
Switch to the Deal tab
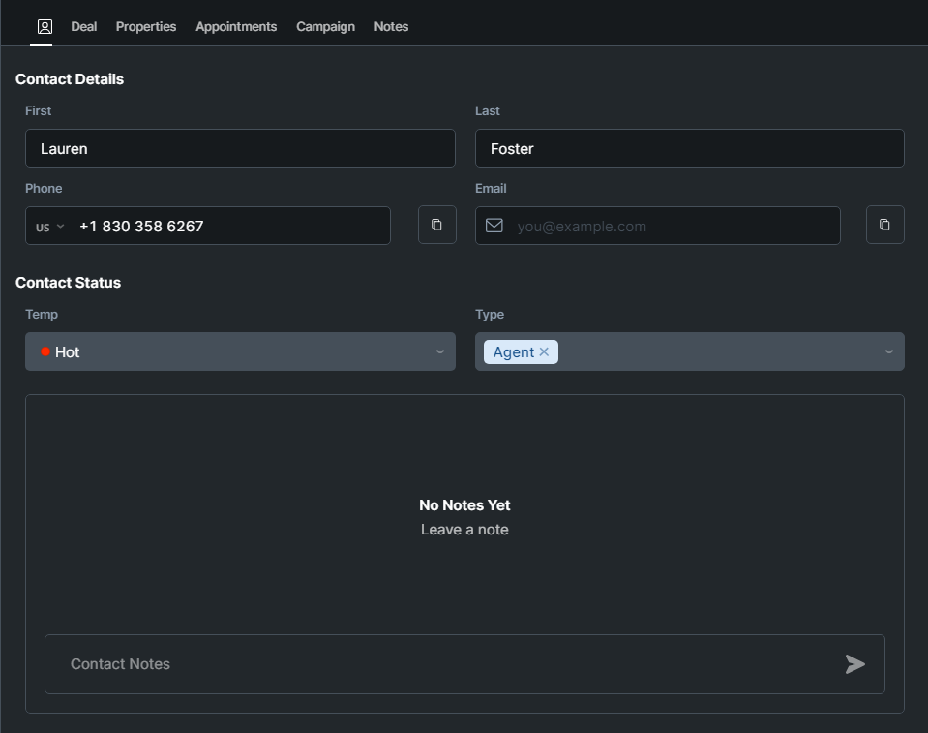coord(84,27)
